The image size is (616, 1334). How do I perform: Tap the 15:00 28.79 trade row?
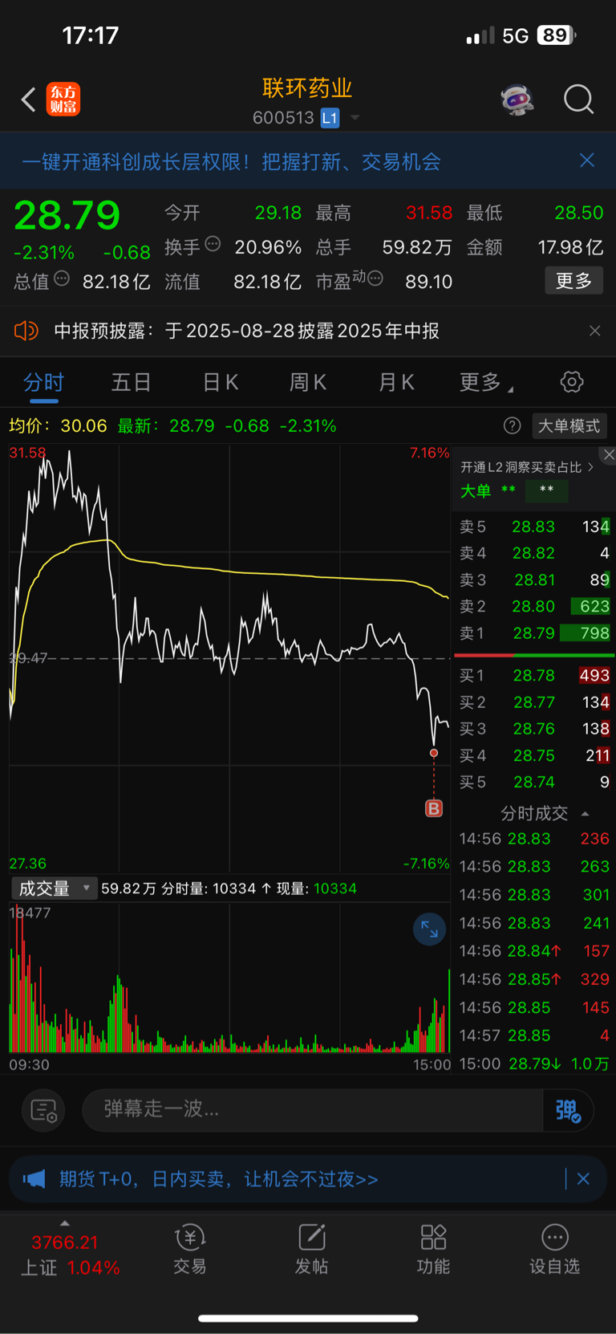coord(534,1064)
